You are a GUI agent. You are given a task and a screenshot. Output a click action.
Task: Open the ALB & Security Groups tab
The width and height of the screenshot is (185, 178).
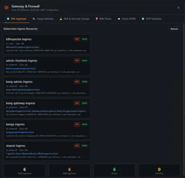coord(74,19)
